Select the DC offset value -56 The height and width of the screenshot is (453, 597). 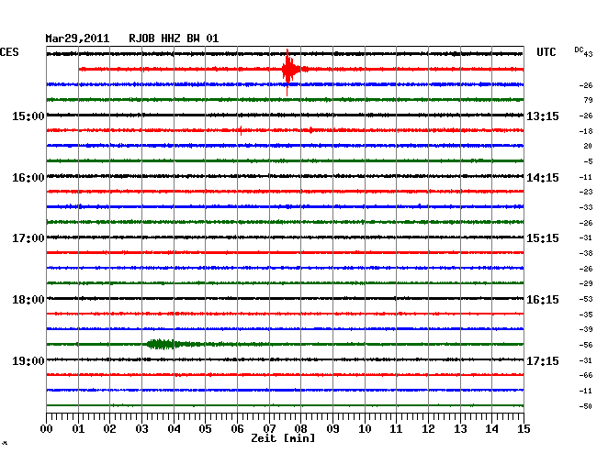pos(586,345)
